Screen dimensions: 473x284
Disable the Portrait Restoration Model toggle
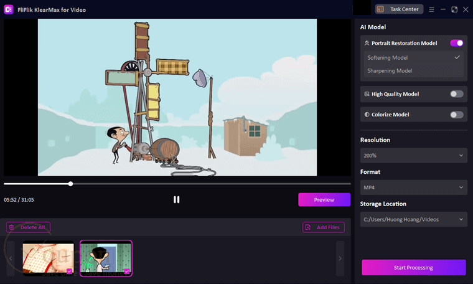tap(456, 43)
